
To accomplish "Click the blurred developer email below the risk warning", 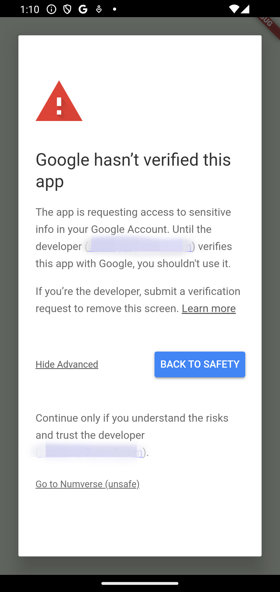I will pos(91,452).
